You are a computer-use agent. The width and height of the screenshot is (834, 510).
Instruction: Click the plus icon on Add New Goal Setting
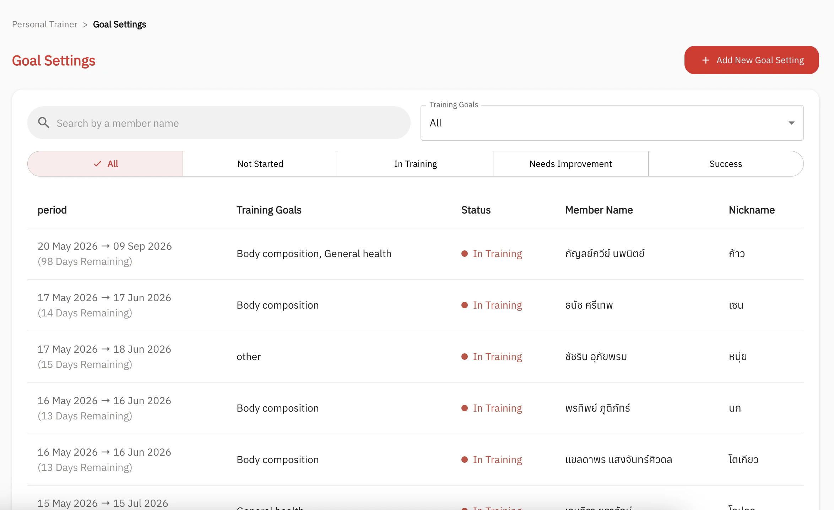(706, 60)
